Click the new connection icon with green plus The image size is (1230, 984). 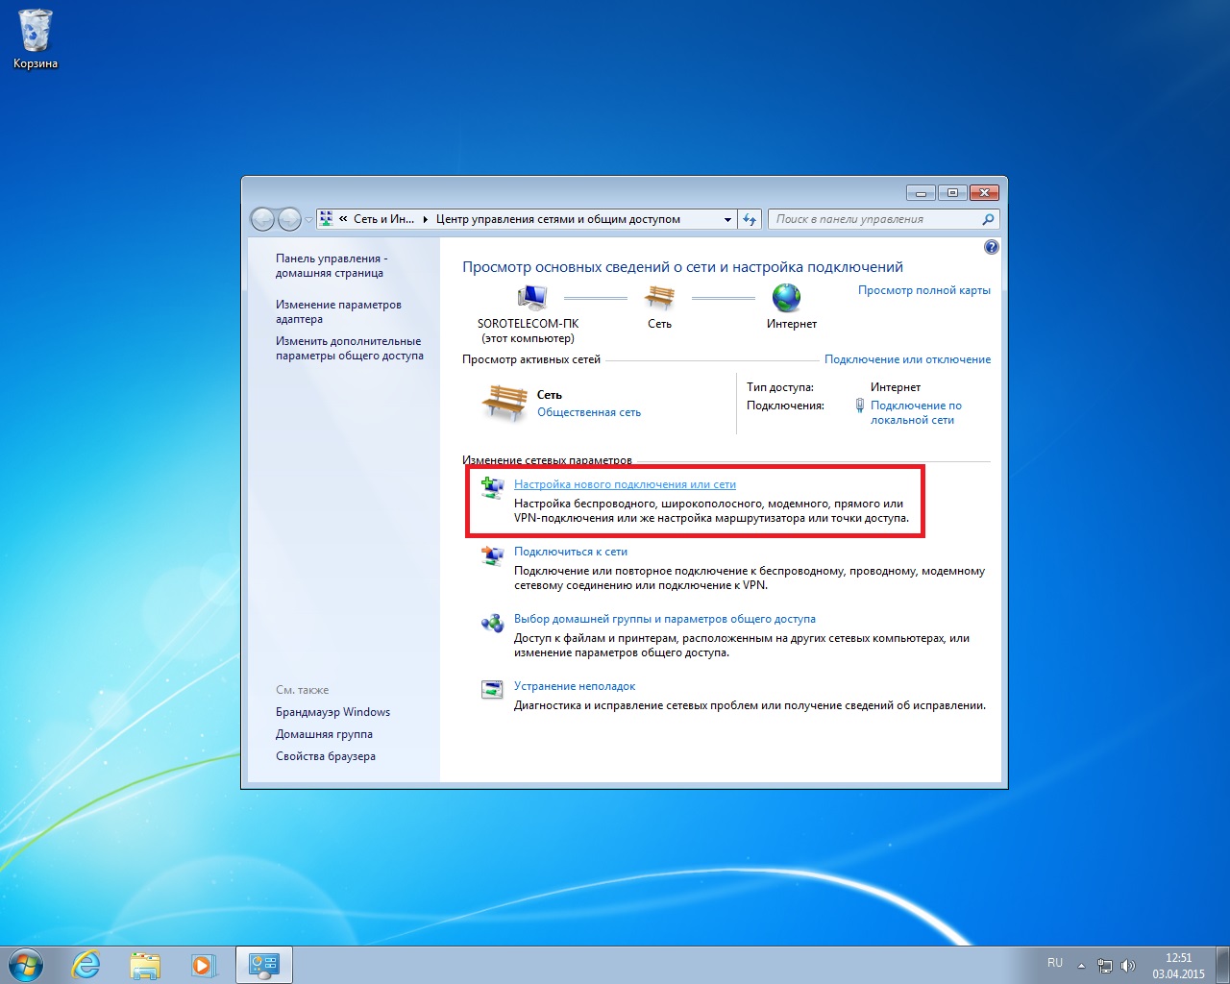[x=492, y=488]
